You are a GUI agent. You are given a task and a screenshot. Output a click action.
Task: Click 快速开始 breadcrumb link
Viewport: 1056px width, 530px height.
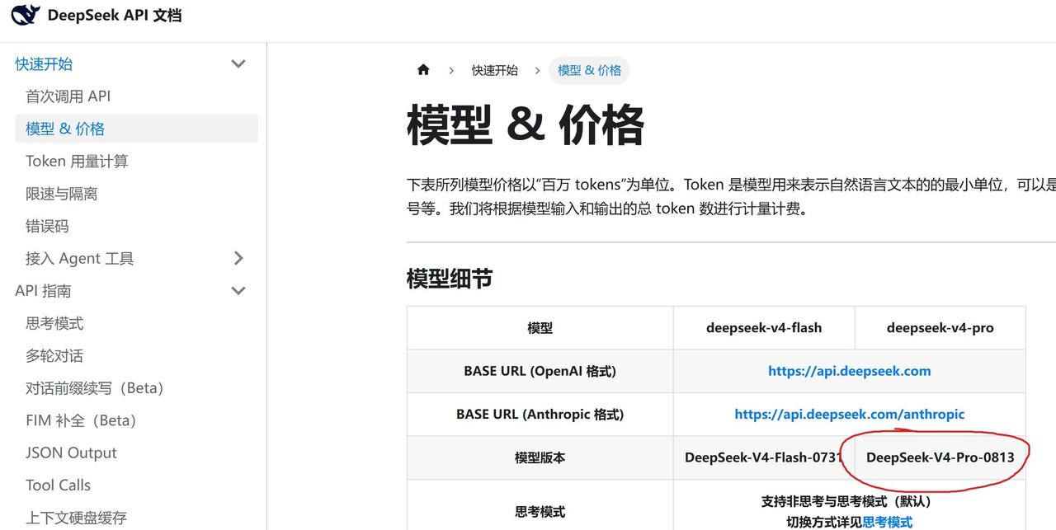pos(495,70)
